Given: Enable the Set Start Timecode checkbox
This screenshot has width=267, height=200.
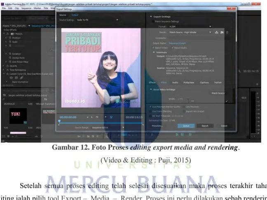Looking at the screenshot, I should click(x=150, y=116).
